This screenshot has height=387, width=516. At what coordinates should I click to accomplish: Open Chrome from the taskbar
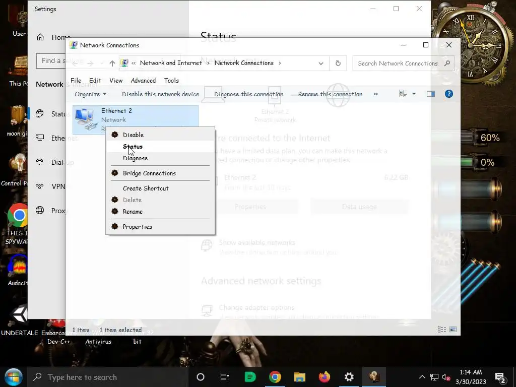275,377
